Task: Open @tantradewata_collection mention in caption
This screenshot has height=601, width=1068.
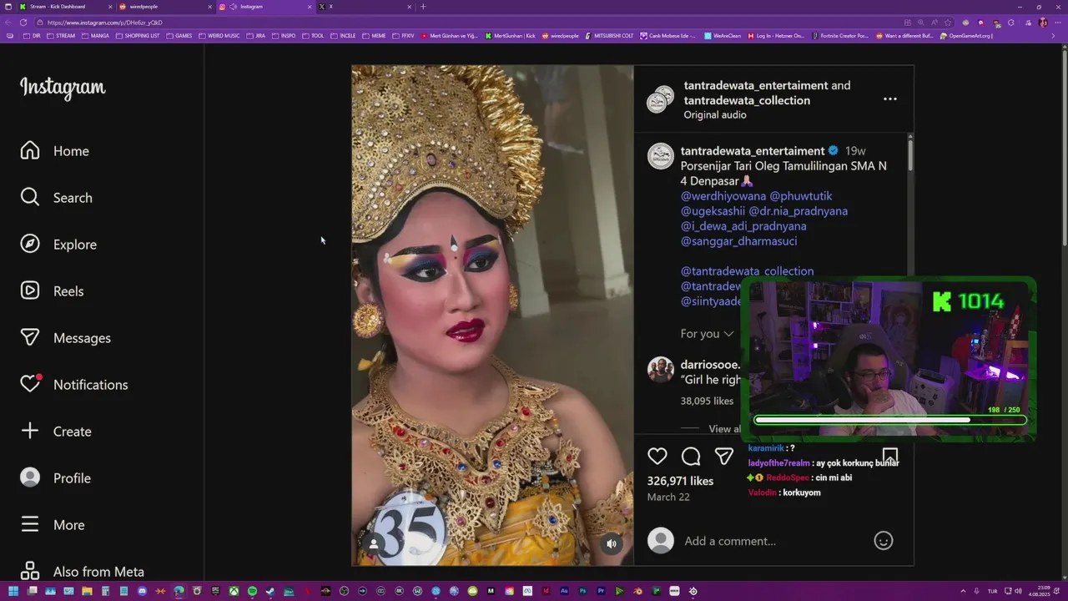Action: tap(747, 271)
